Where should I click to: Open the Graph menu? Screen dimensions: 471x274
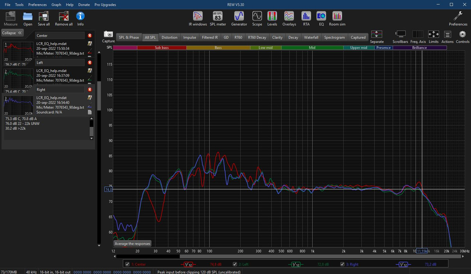[56, 5]
